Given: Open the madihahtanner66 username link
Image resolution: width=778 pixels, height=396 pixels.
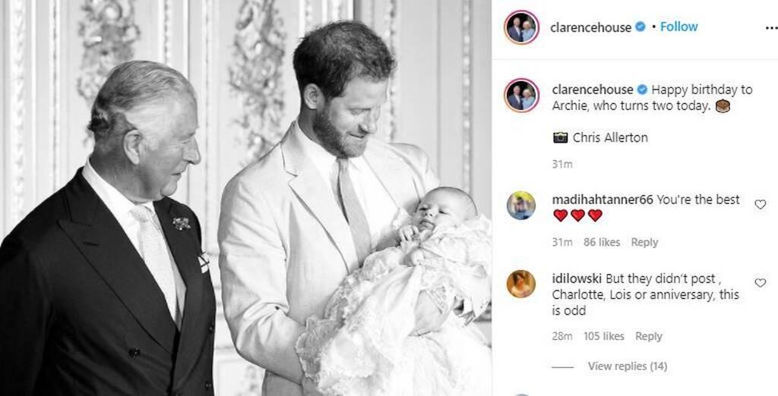Looking at the screenshot, I should click(602, 200).
